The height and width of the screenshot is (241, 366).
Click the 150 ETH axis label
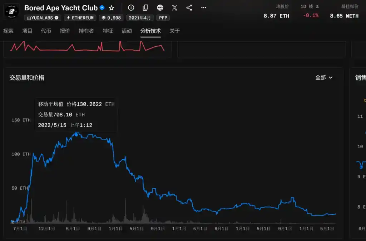tap(21, 120)
